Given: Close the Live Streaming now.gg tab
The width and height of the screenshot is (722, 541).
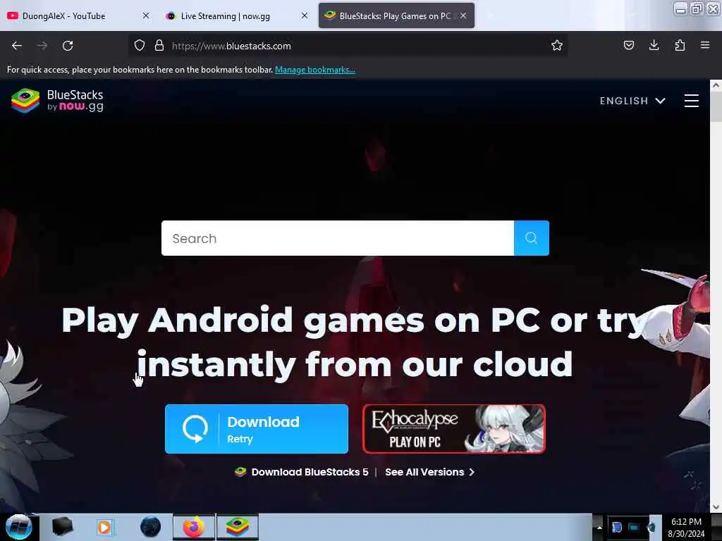Looking at the screenshot, I should click(x=305, y=15).
